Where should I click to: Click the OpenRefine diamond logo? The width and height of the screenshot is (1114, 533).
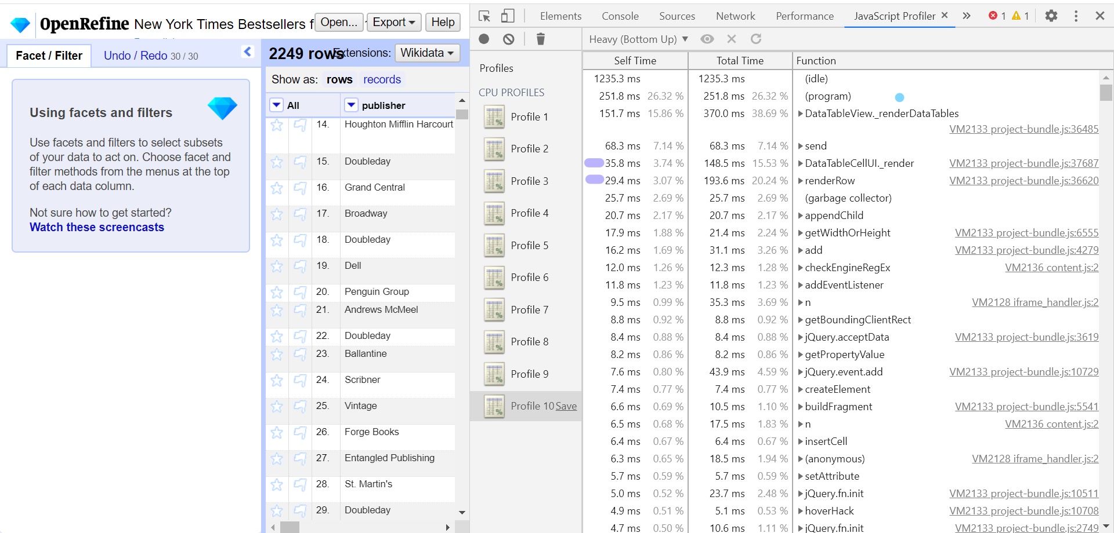(20, 25)
